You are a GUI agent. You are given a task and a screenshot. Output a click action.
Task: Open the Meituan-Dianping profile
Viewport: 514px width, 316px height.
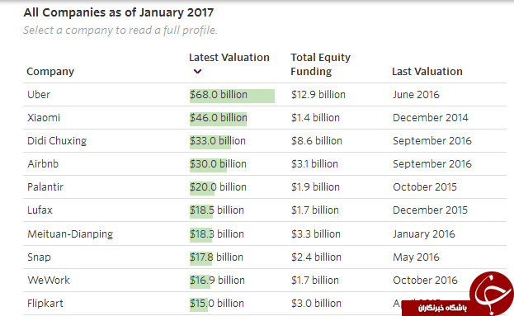pyautogui.click(x=70, y=234)
